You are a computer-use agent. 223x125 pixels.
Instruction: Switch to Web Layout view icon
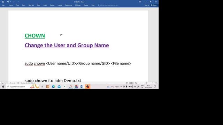136,83
